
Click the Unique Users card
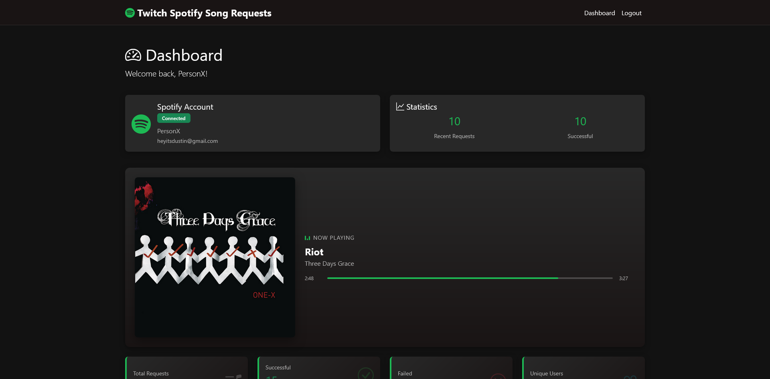pyautogui.click(x=584, y=368)
